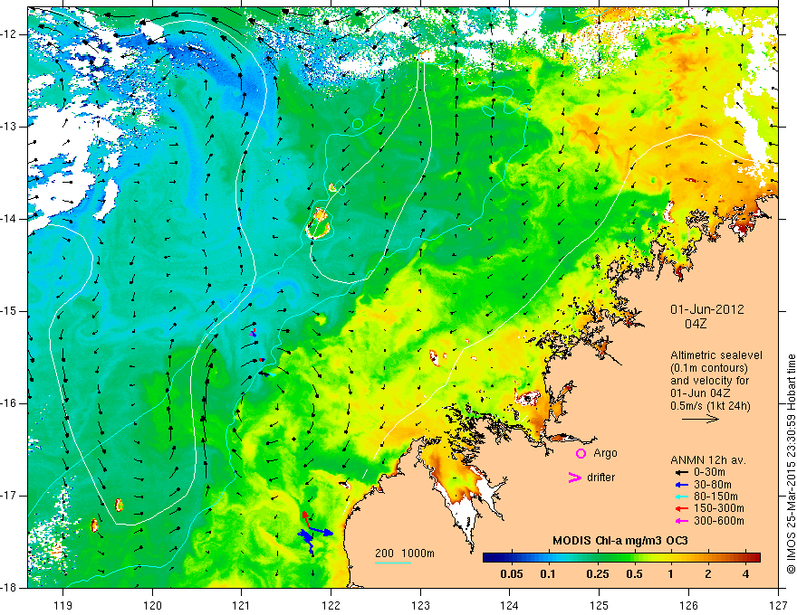
Task: Click the 123 longitude axis label
Action: [x=420, y=606]
